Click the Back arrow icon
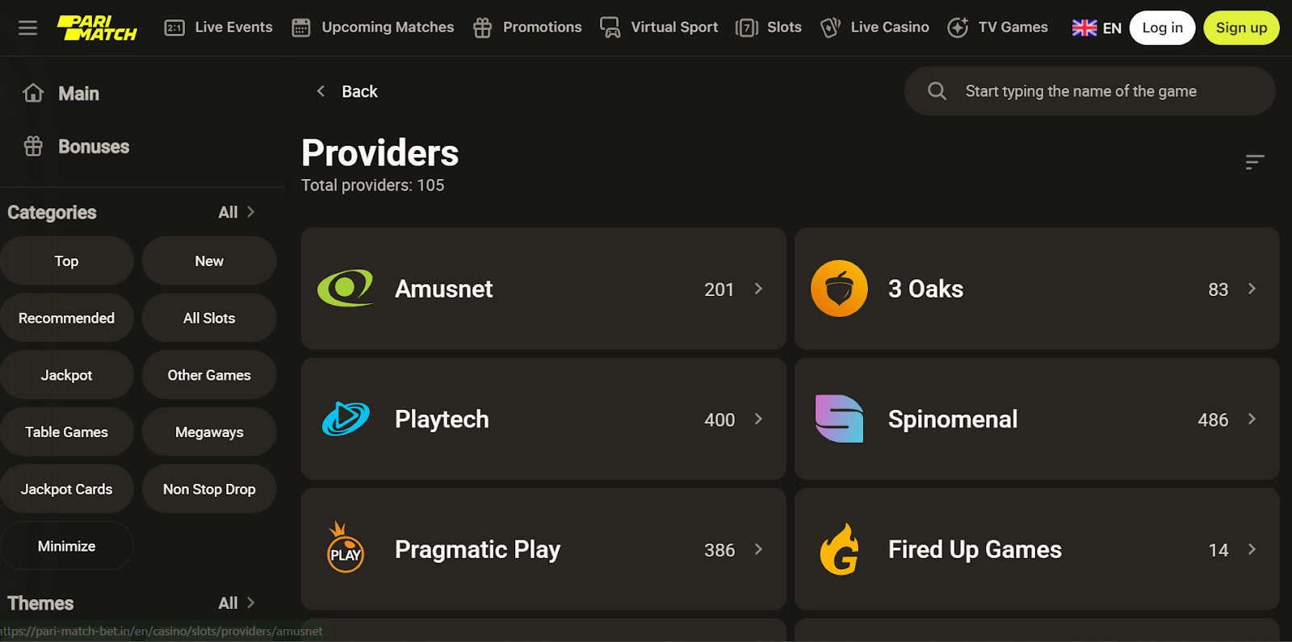This screenshot has width=1292, height=642. (x=321, y=91)
